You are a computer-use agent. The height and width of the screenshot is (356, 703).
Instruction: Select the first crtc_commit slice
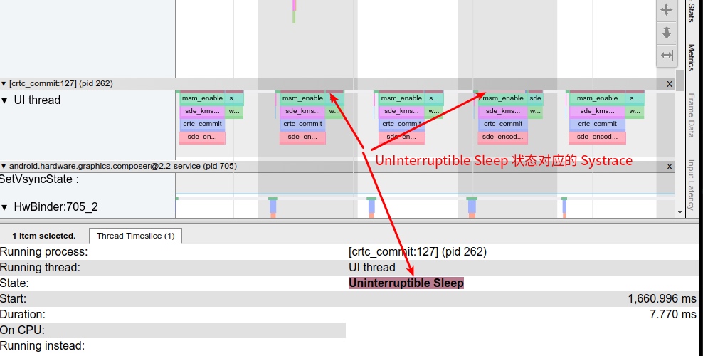(x=202, y=124)
